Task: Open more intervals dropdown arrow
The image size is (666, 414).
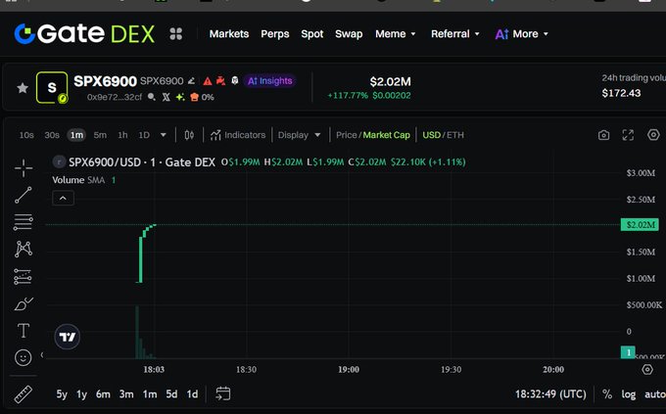Action: (x=164, y=135)
